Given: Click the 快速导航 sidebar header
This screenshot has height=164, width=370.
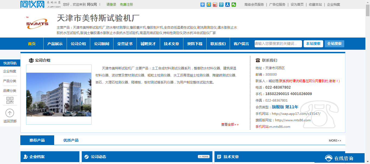Looking at the screenshot, I should [x=10, y=63].
